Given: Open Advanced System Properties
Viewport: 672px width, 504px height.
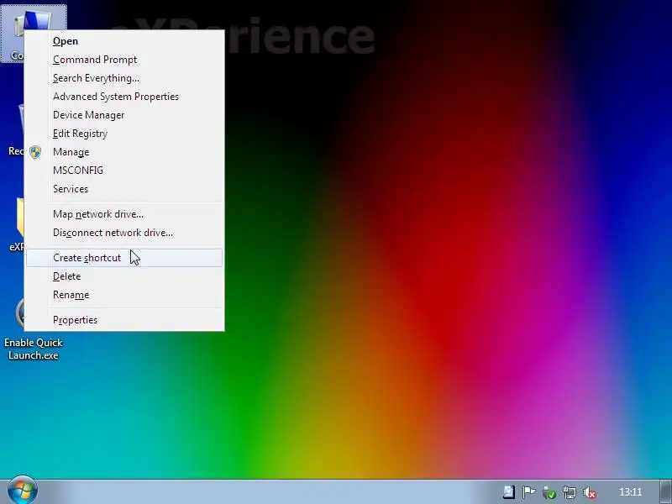Looking at the screenshot, I should coord(124,97).
